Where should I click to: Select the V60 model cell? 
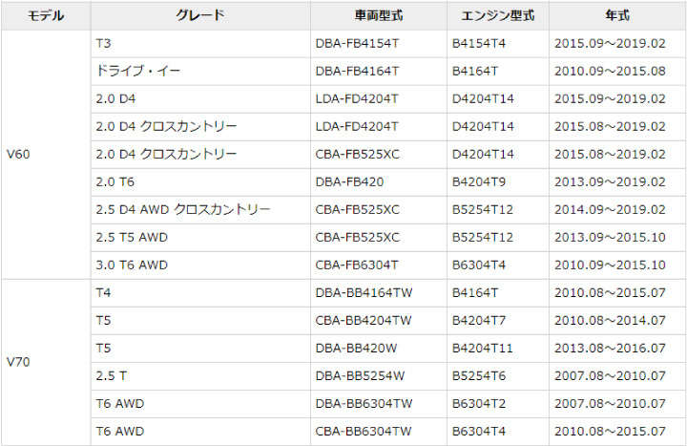(19, 155)
